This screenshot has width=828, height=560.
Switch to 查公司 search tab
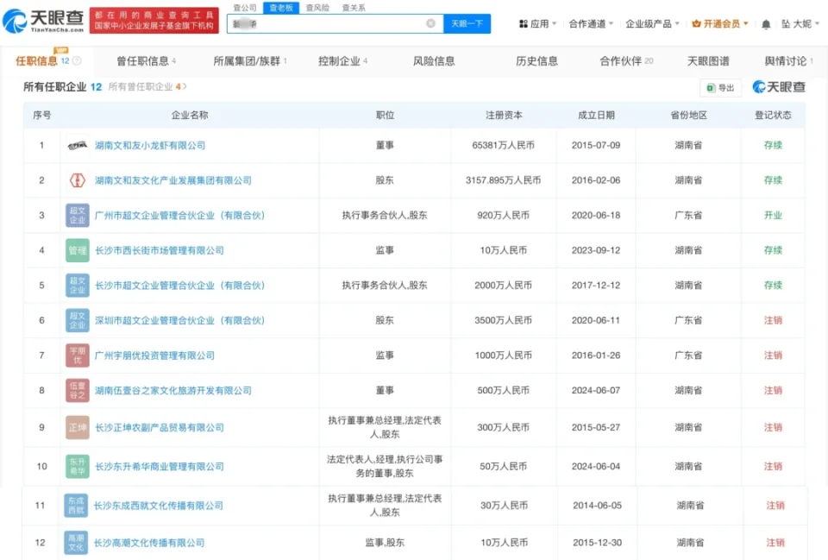(x=245, y=8)
